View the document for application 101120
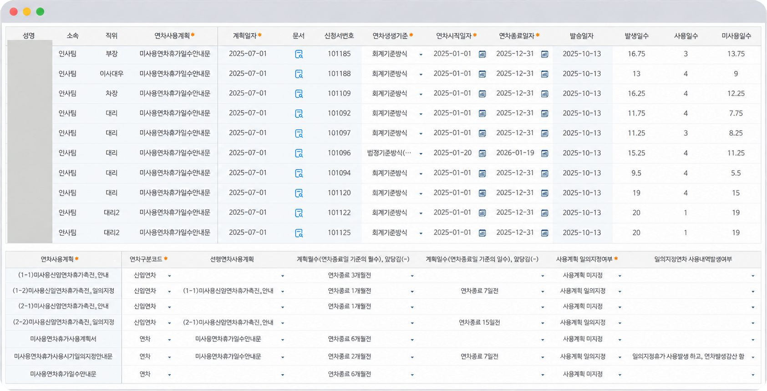 [x=299, y=193]
